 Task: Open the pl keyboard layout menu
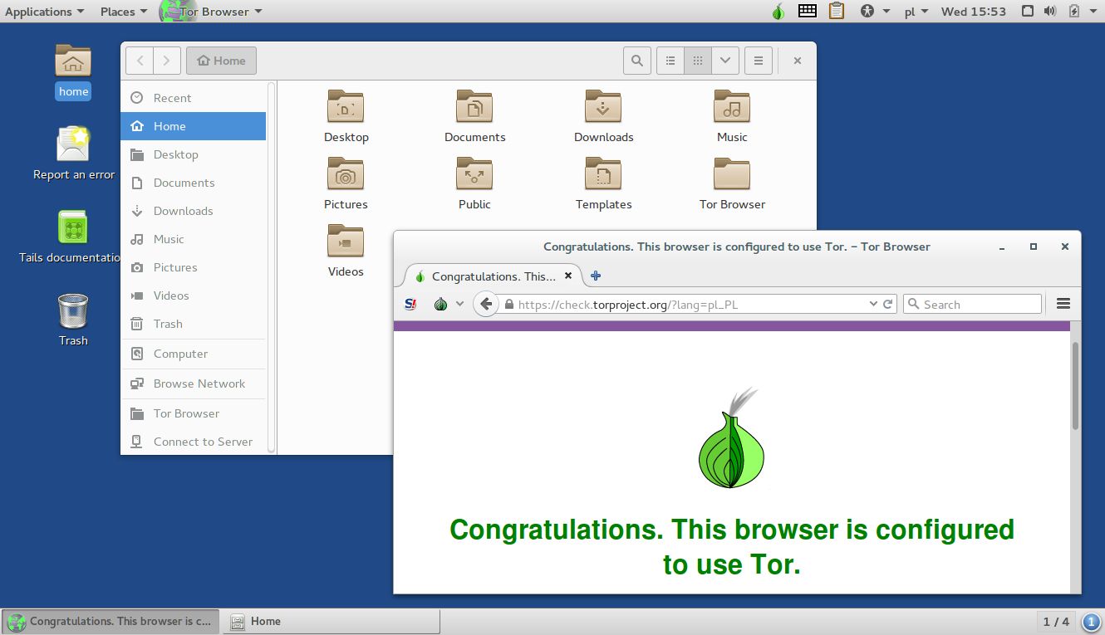point(916,12)
